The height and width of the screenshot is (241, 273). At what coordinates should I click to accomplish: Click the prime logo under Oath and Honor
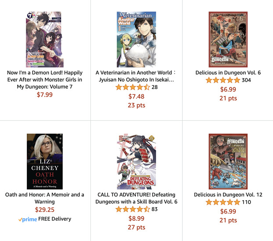(x=28, y=219)
